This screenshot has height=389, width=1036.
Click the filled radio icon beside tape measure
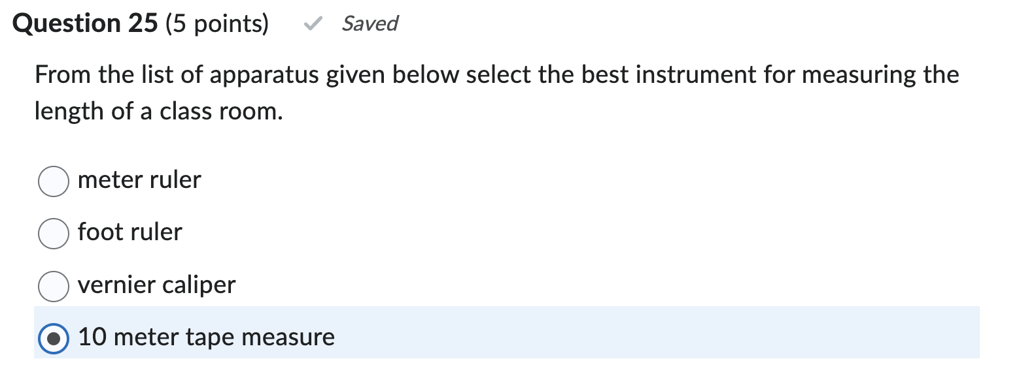tap(54, 337)
